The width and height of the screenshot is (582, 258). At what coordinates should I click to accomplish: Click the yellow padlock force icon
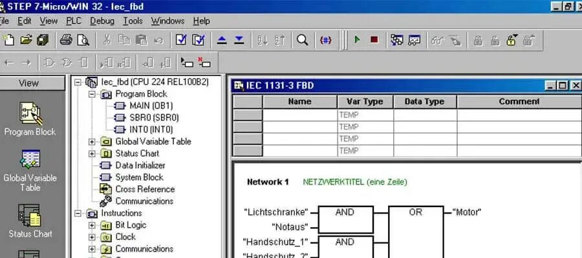point(512,39)
